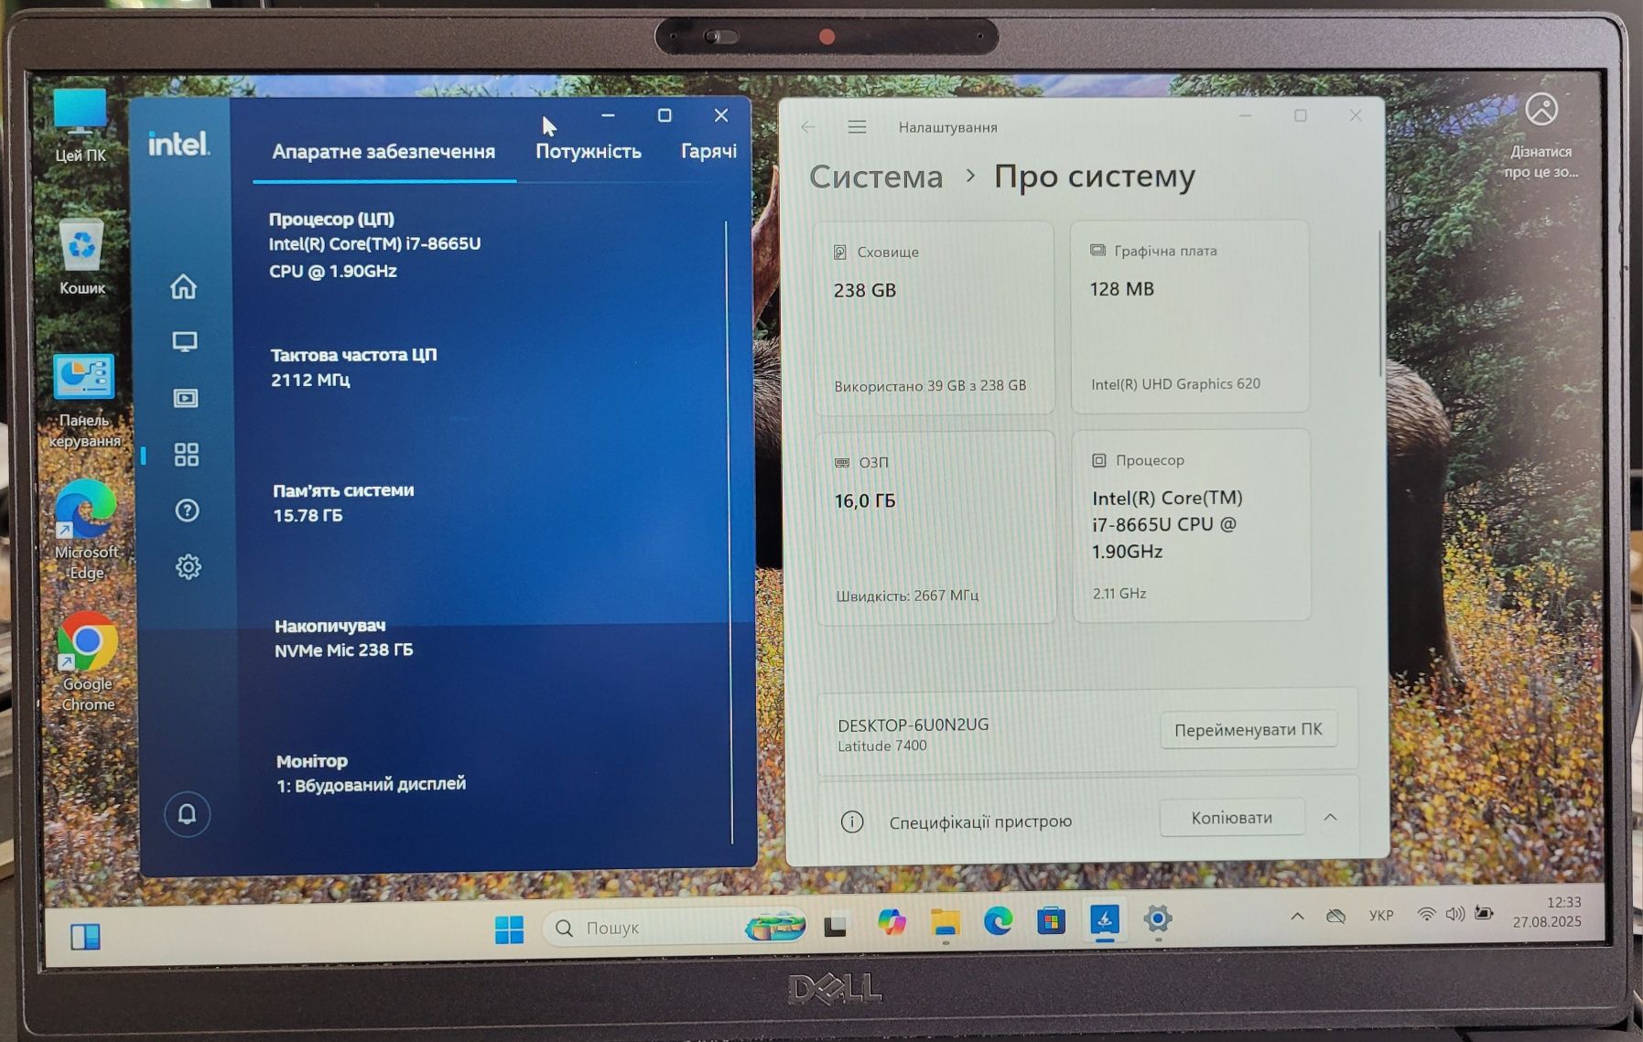The width and height of the screenshot is (1643, 1042).
Task: Launch Microsoft Edge from the desktop shortcut
Action: point(86,530)
